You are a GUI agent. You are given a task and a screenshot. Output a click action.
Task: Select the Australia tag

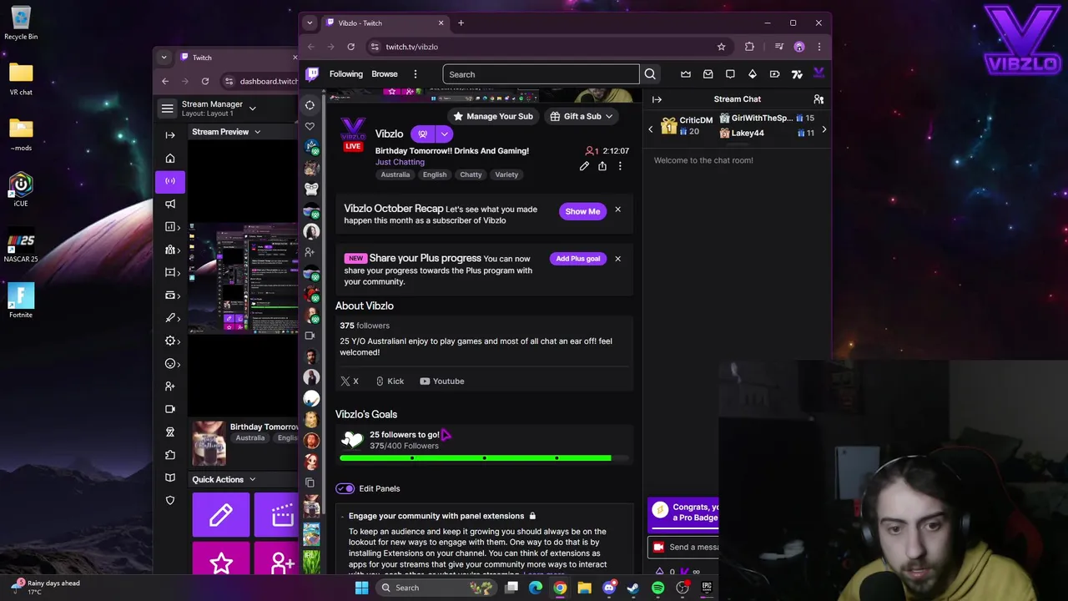[395, 174]
